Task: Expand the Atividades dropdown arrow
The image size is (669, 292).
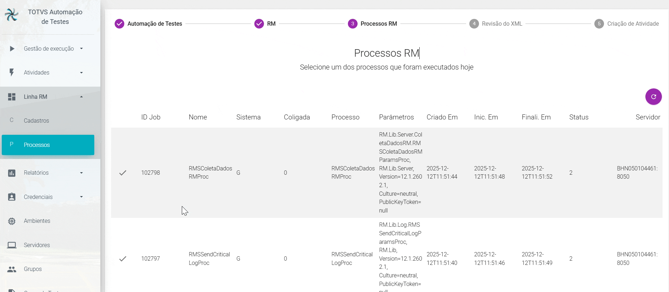Action: point(81,73)
